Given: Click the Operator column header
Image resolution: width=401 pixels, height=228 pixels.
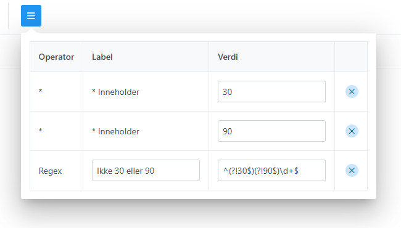Looking at the screenshot, I should (x=56, y=57).
